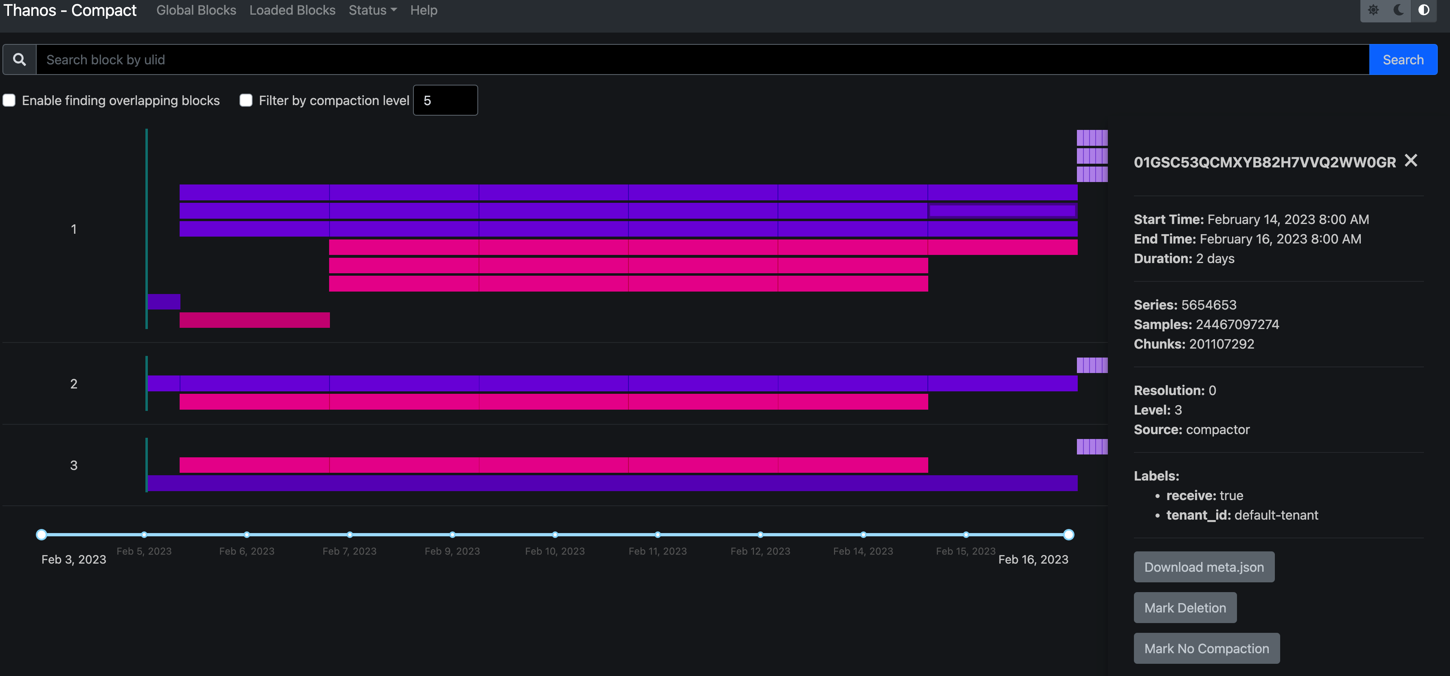
Task: Toggle the contrast theme icon
Action: click(1424, 9)
